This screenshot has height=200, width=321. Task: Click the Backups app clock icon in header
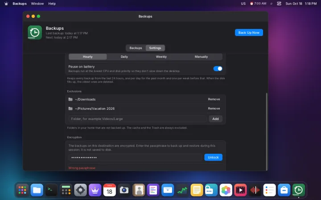point(35,32)
